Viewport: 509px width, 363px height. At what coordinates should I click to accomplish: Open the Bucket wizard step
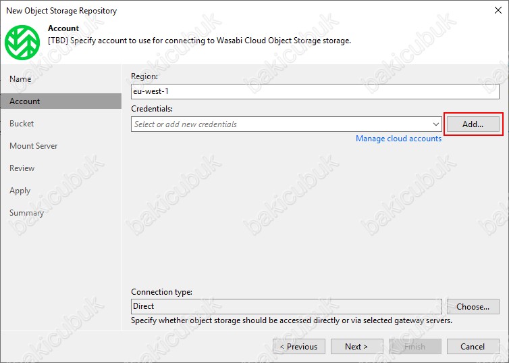click(22, 124)
